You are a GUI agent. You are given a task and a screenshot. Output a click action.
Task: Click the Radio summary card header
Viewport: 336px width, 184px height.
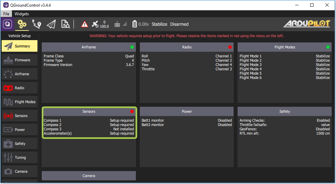click(187, 47)
